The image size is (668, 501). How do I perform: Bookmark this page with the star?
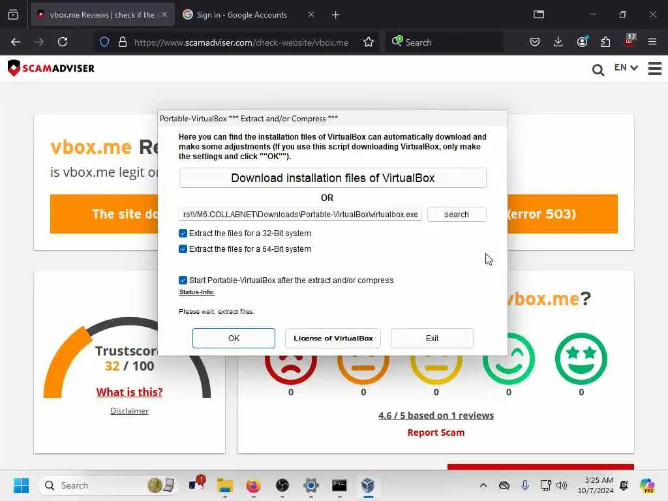click(x=369, y=42)
